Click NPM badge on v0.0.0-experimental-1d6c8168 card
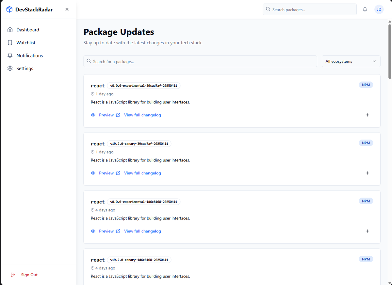Viewport: 392px width, 285px height. click(x=366, y=201)
